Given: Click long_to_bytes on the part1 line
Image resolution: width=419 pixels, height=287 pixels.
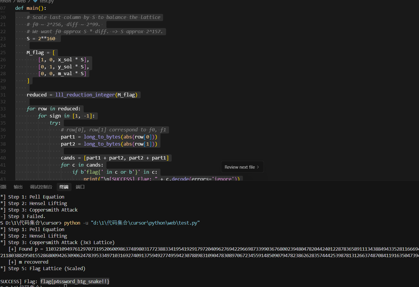Looking at the screenshot, I should tap(102, 137).
